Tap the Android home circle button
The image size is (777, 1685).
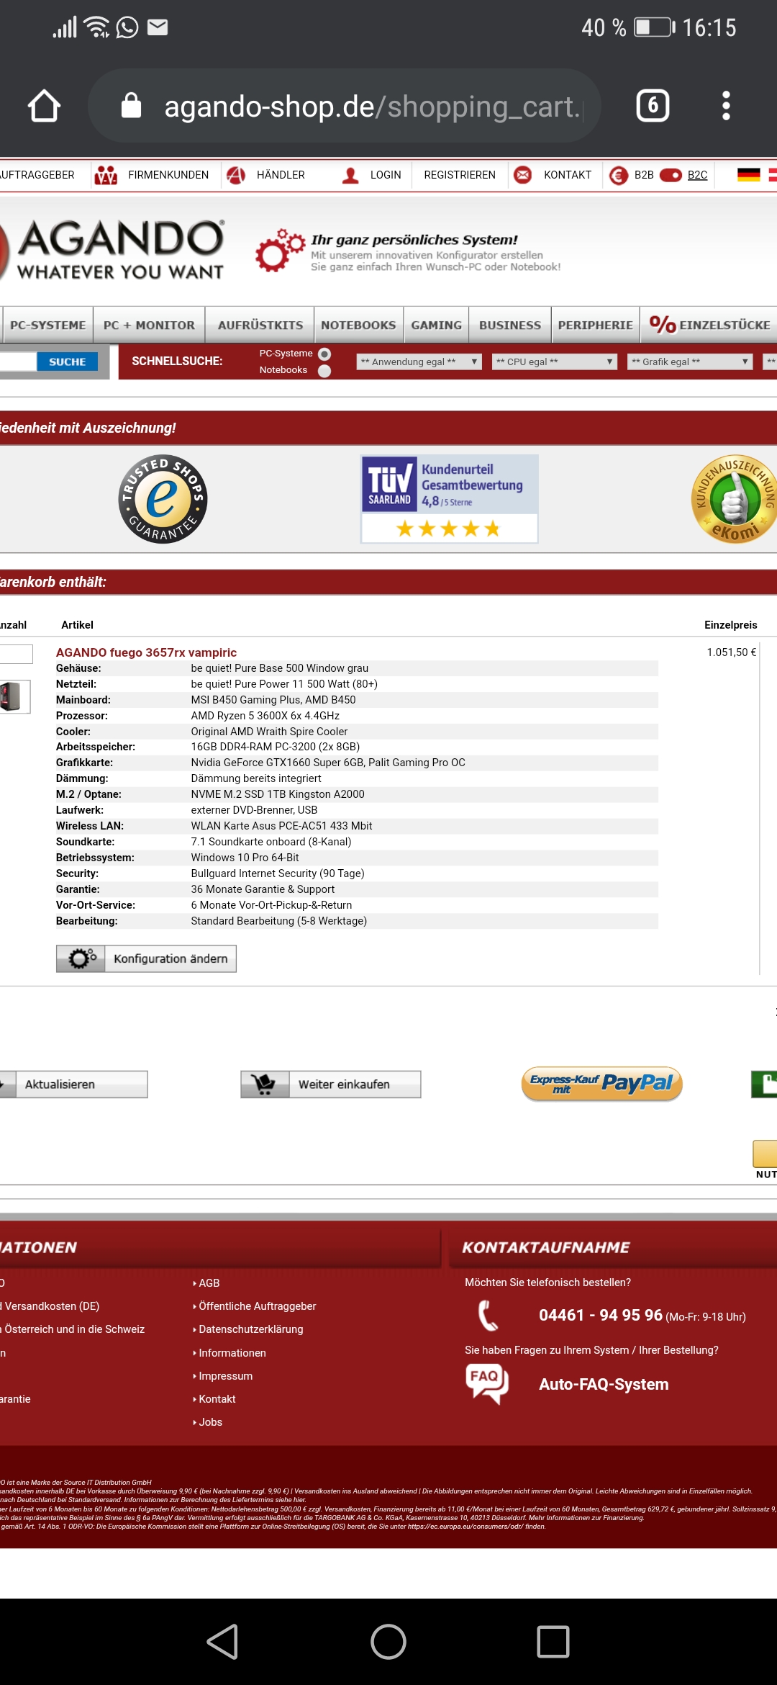click(388, 1642)
